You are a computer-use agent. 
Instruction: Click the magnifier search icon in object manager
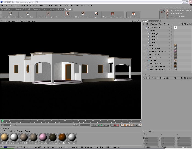coord(182,24)
